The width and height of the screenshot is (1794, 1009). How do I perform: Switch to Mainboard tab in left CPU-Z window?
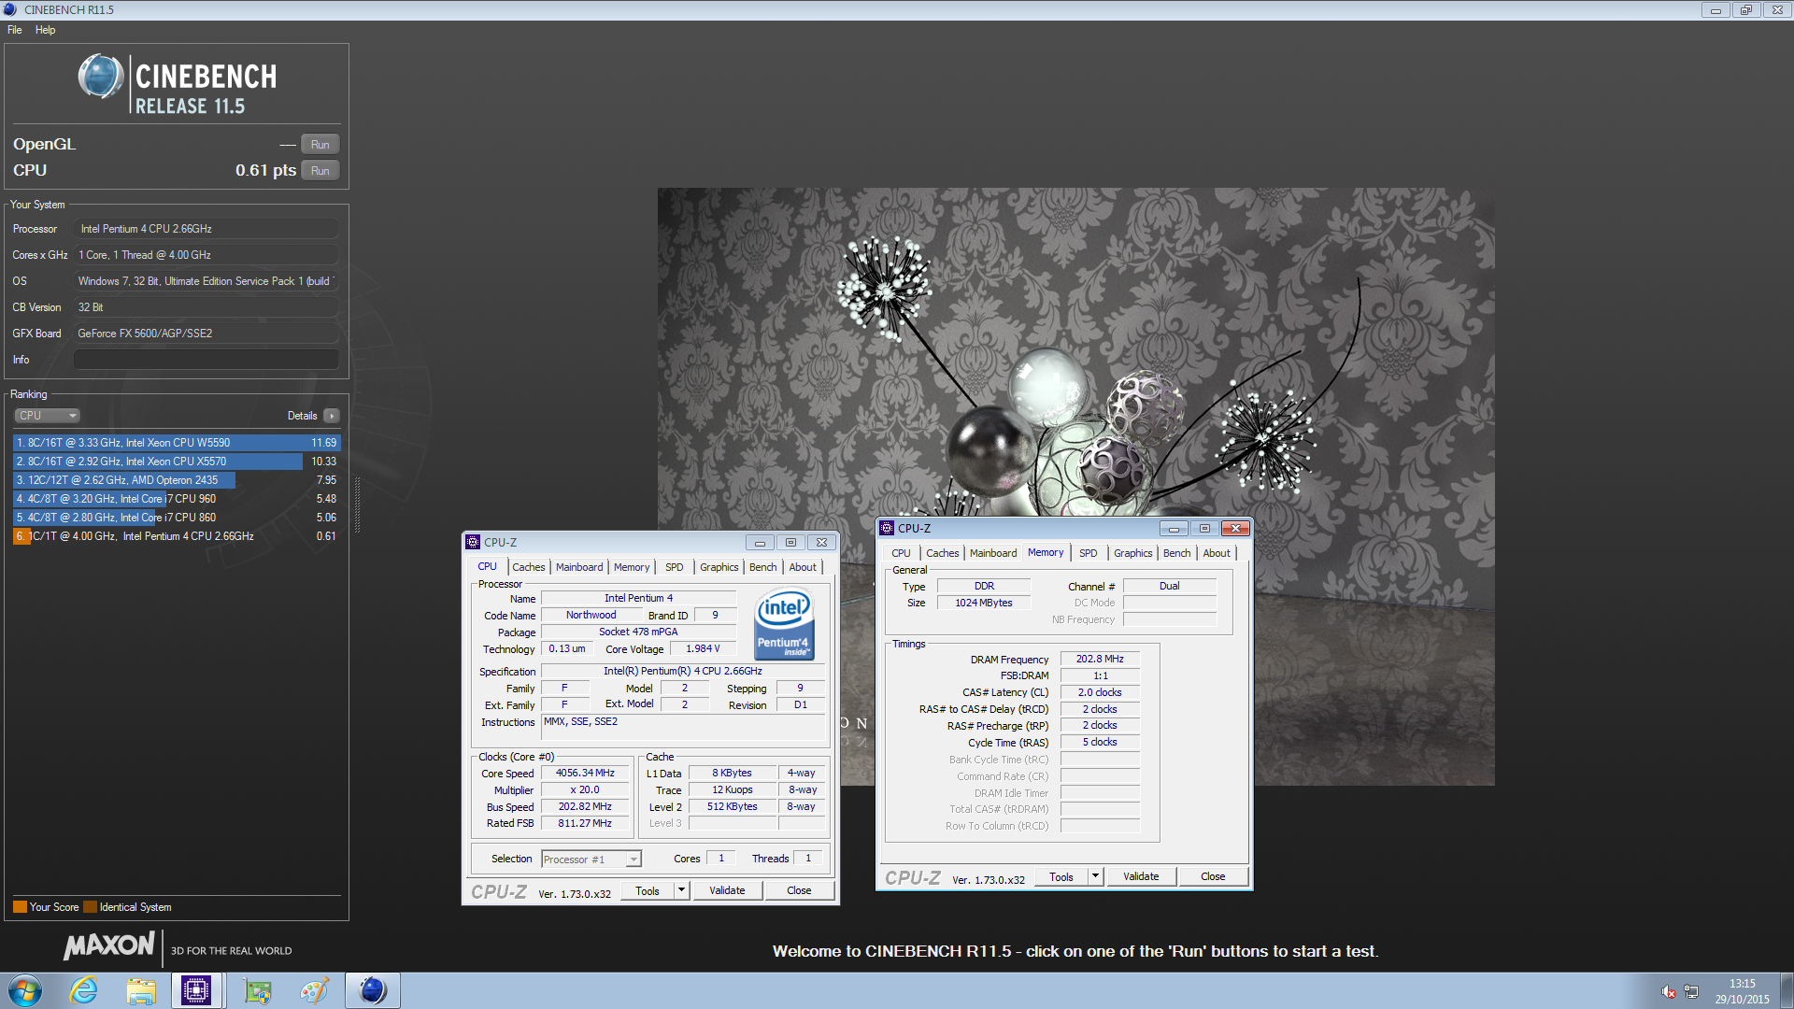579,567
